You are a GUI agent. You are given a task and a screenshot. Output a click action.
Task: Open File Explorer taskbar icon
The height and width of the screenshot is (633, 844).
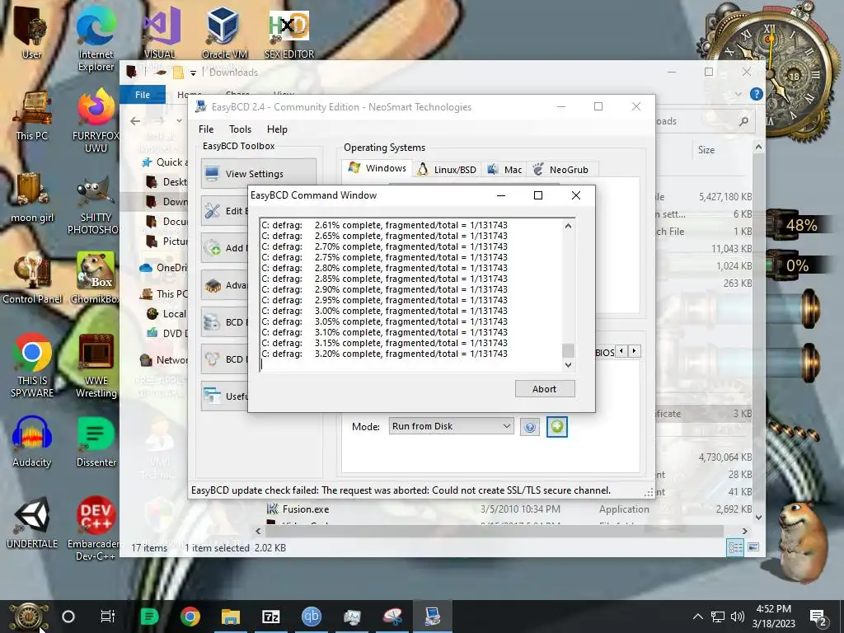click(x=231, y=617)
